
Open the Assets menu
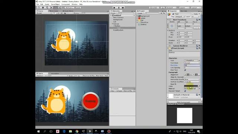[47, 4]
